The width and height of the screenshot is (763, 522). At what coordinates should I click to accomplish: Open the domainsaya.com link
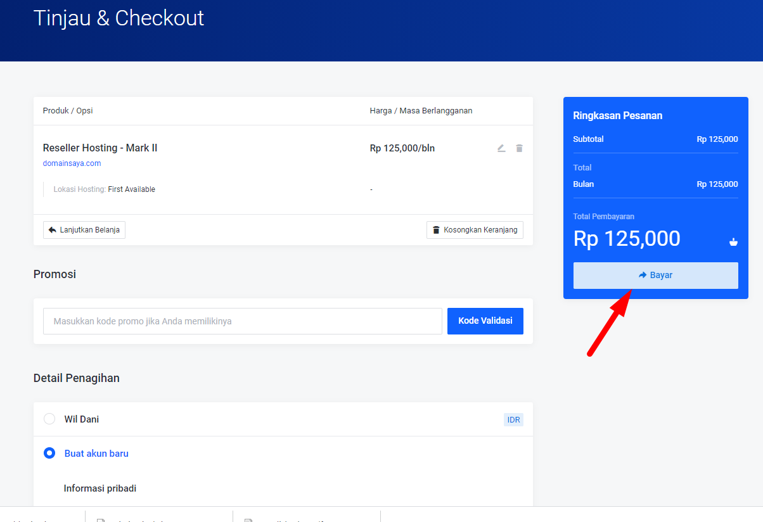72,163
